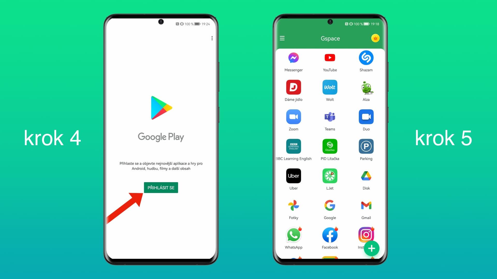The width and height of the screenshot is (497, 279).
Task: Tap the add new app button
Action: [372, 248]
